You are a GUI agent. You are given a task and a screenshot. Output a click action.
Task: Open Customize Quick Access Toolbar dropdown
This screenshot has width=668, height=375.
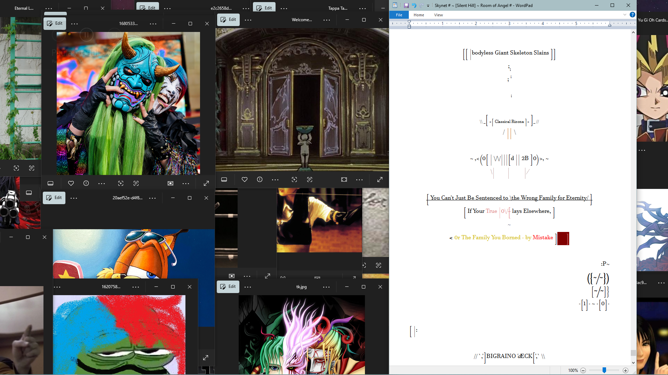(428, 6)
